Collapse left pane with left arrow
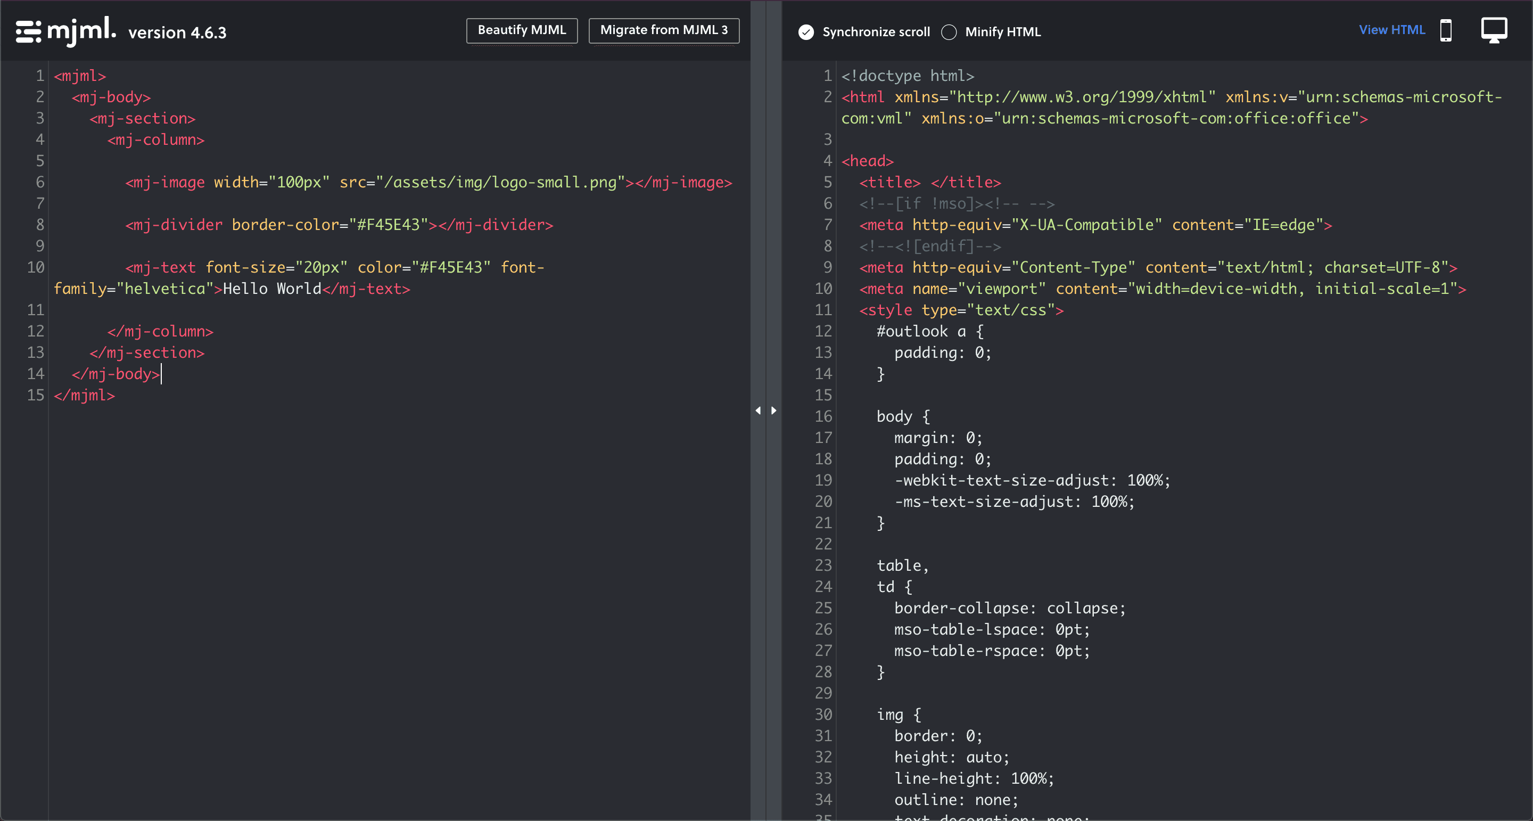 tap(757, 411)
